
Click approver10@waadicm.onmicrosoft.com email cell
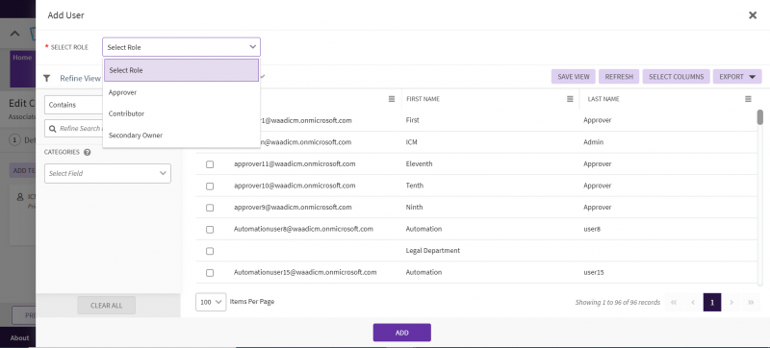click(x=295, y=186)
